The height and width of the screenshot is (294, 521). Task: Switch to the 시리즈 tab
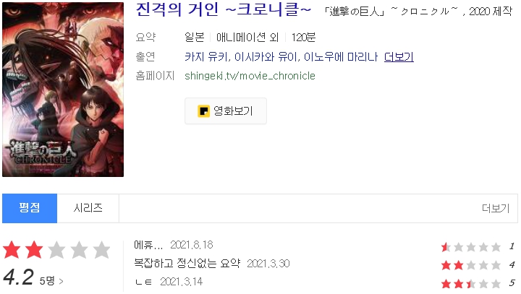[x=88, y=208]
